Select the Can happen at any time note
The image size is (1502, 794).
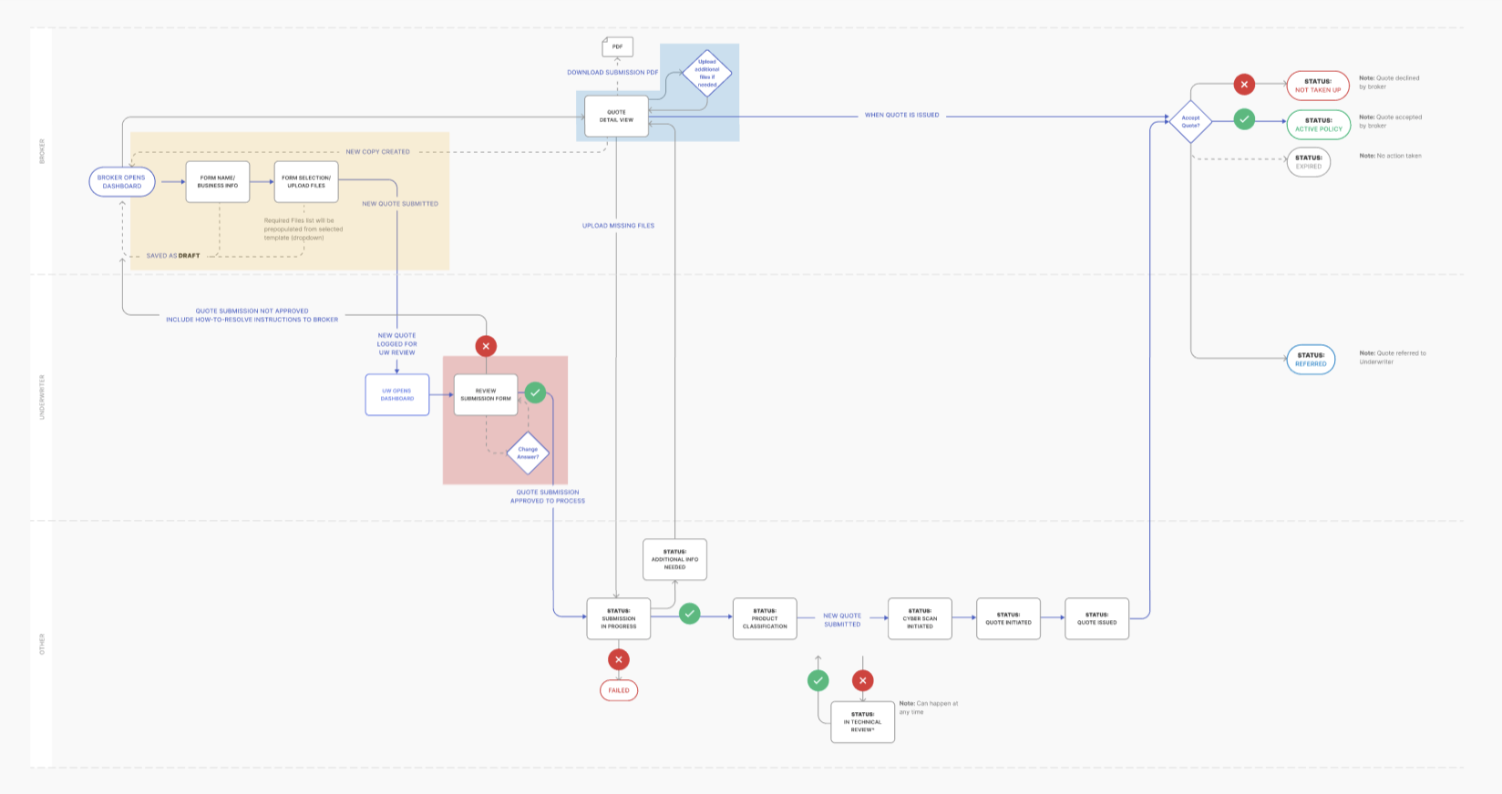(929, 707)
